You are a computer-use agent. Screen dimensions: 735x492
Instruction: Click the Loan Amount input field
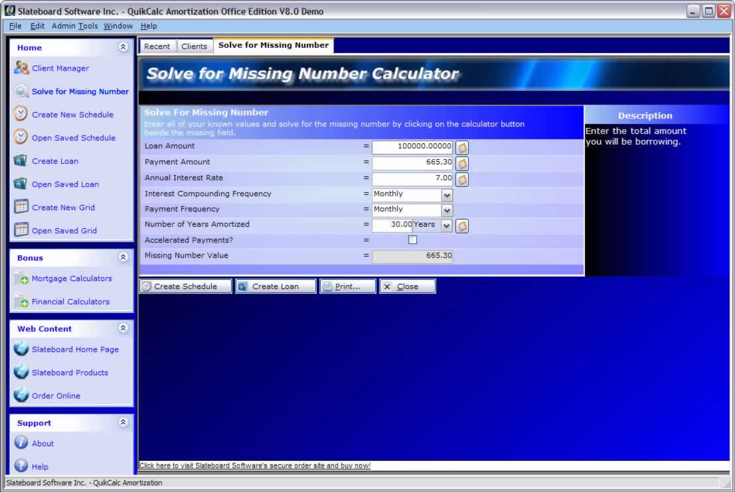[x=412, y=147]
